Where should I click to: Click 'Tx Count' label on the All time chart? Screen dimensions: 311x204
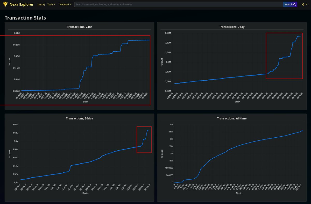(x=162, y=153)
